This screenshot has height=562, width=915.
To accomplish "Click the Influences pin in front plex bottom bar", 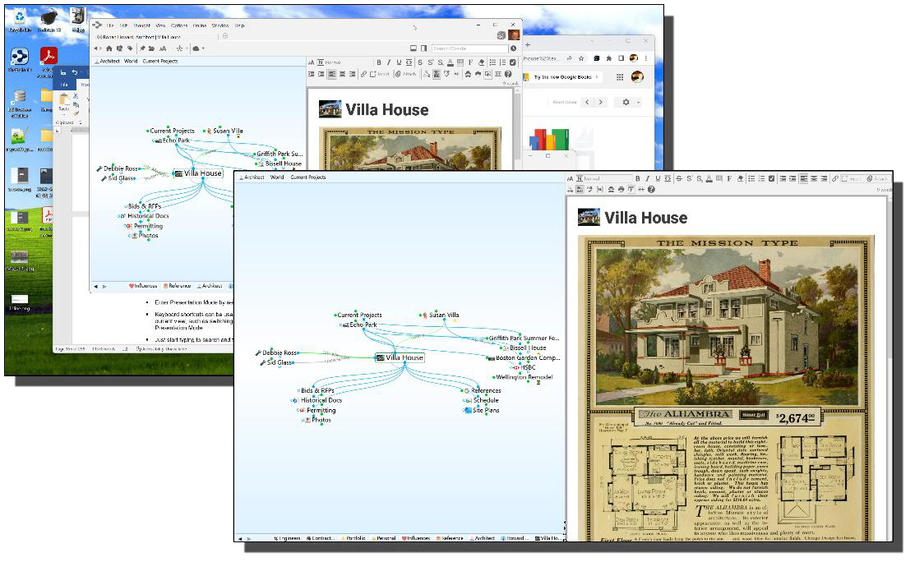I will 418,538.
